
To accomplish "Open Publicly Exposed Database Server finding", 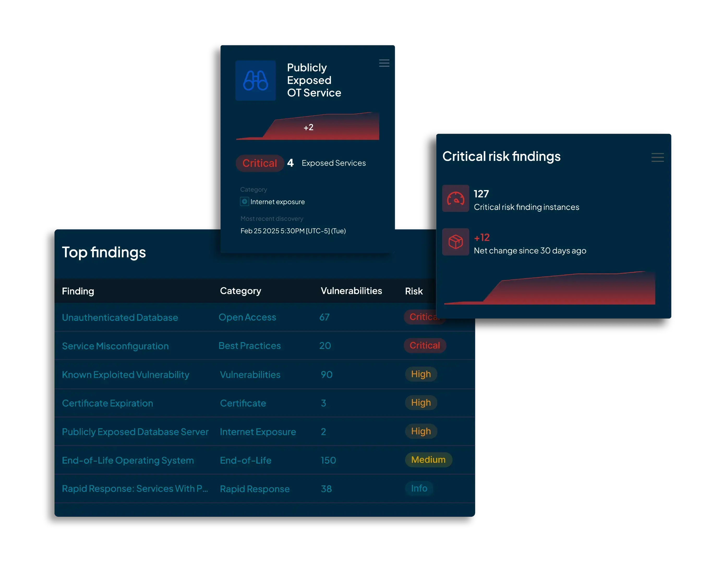I will pos(135,432).
